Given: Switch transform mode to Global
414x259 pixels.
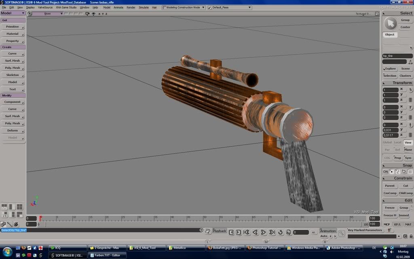Looking at the screenshot, I should tap(387, 142).
